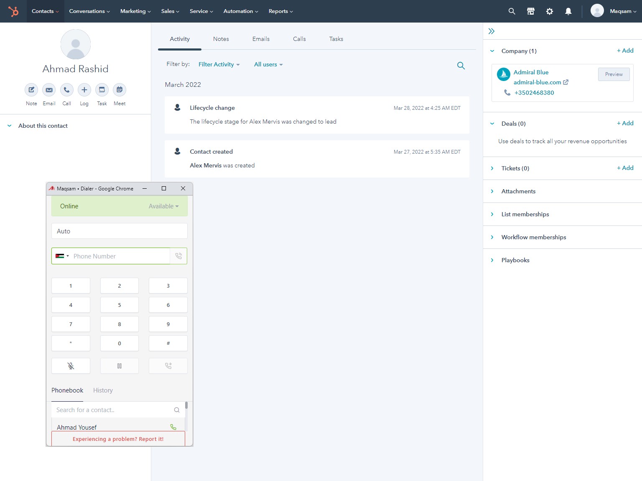This screenshot has height=481, width=642.
Task: Collapse the right sidebar with double chevron
Action: coord(492,31)
